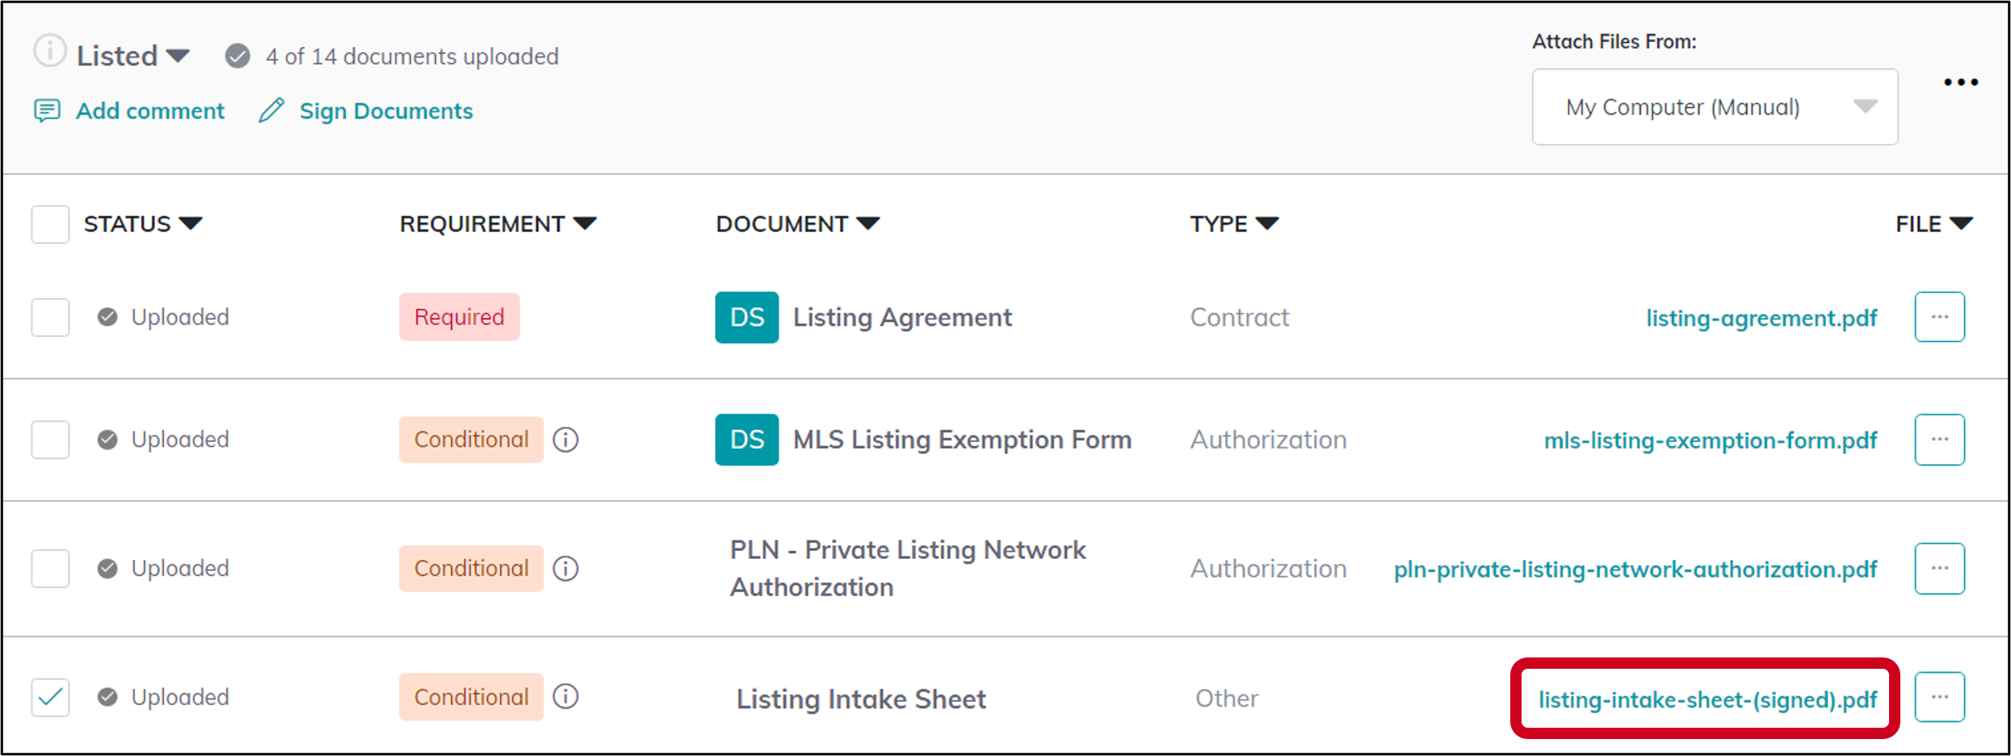Select the Sign Documents pencil icon
Image resolution: width=2011 pixels, height=756 pixels.
272,111
